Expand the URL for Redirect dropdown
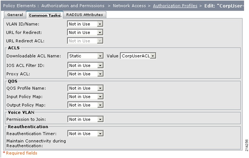Image resolution: width=249 pixels, height=158 pixels. click(x=85, y=32)
